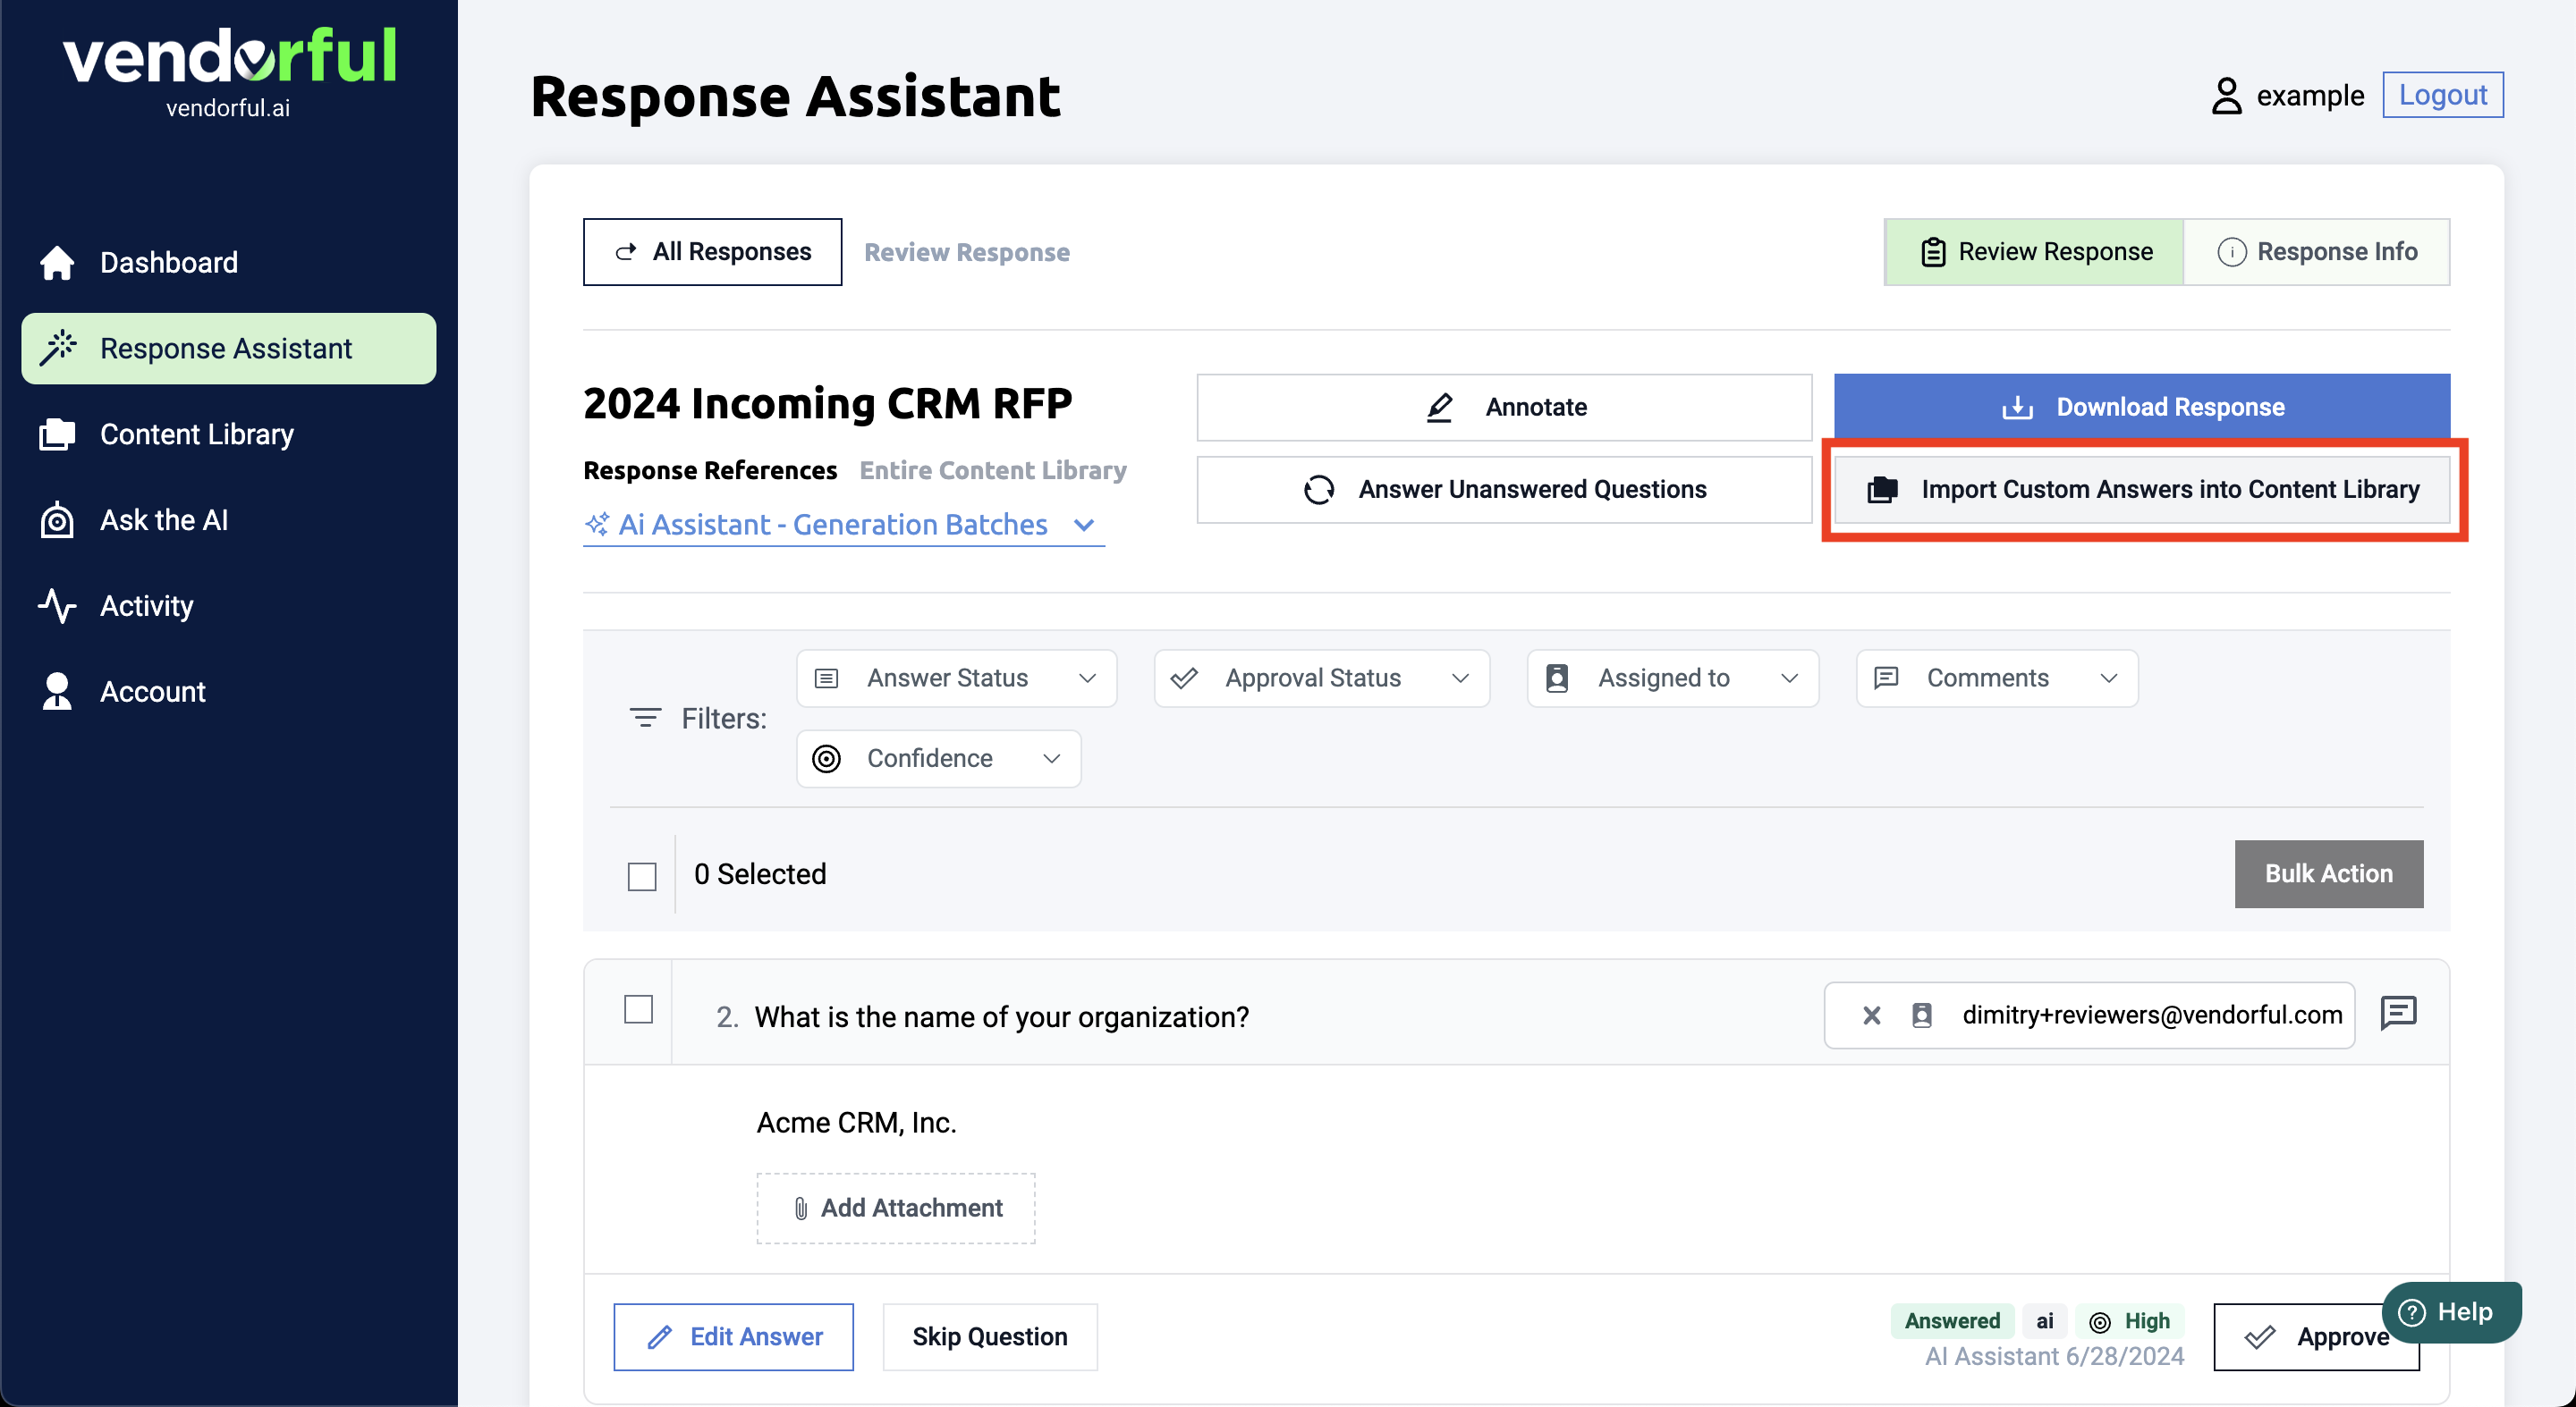Click Add Attachment area

coord(895,1207)
